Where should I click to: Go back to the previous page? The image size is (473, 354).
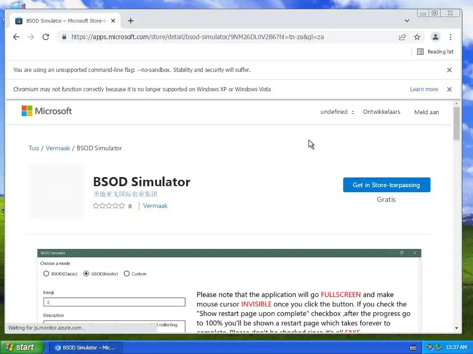click(16, 37)
